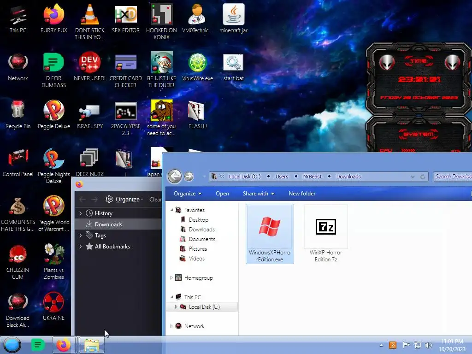Open the COMMUNISTS HATE THIS G... money bag icon
This screenshot has height=354, width=472.
click(x=18, y=214)
